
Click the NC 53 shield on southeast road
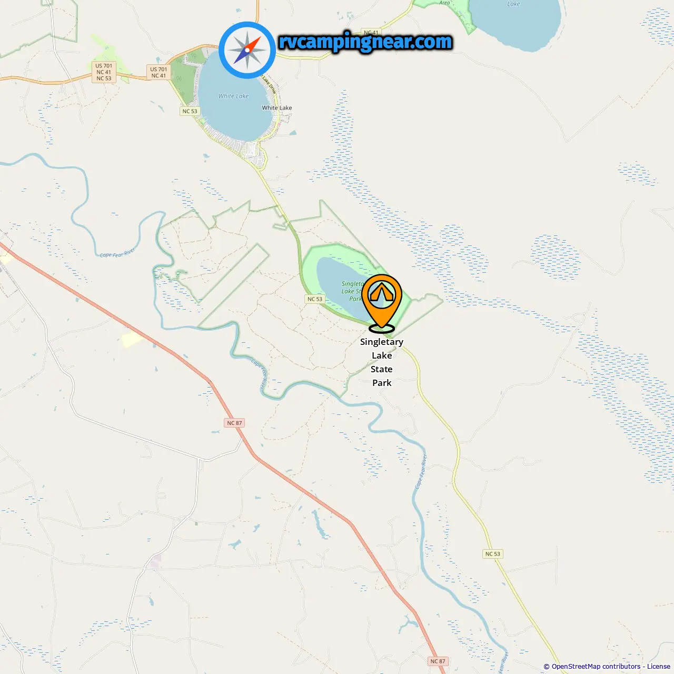pos(493,553)
